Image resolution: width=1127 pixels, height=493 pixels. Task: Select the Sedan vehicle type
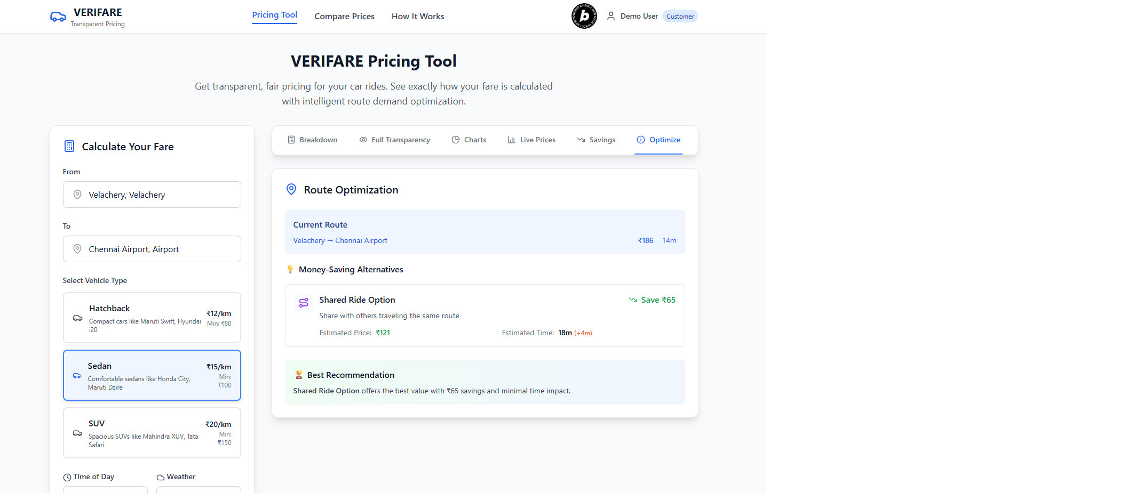(x=152, y=375)
